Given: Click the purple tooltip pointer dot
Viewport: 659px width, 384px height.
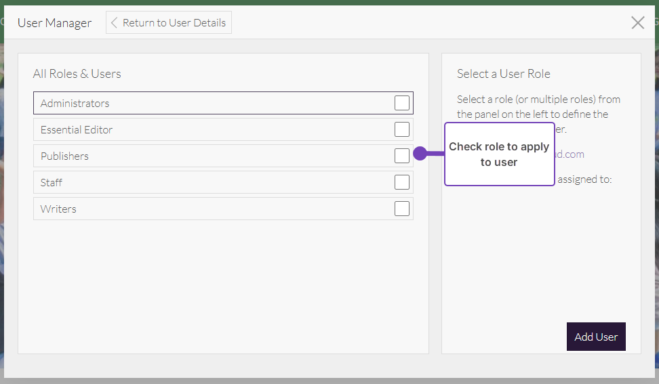Looking at the screenshot, I should [420, 154].
